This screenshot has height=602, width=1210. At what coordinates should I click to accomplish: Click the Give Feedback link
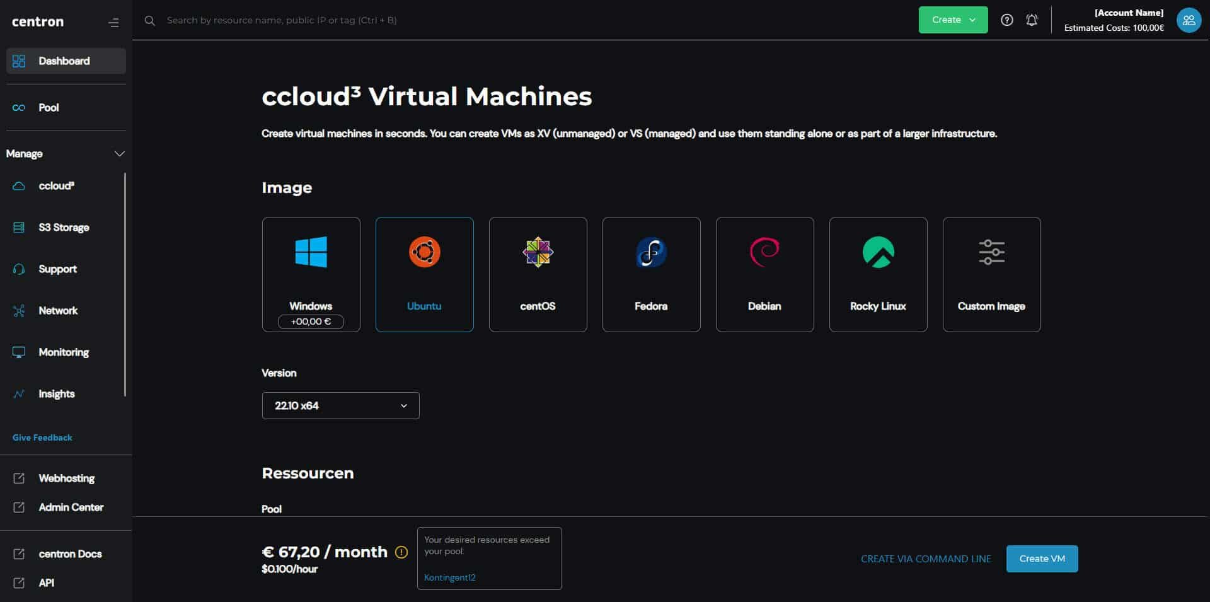[x=42, y=437]
